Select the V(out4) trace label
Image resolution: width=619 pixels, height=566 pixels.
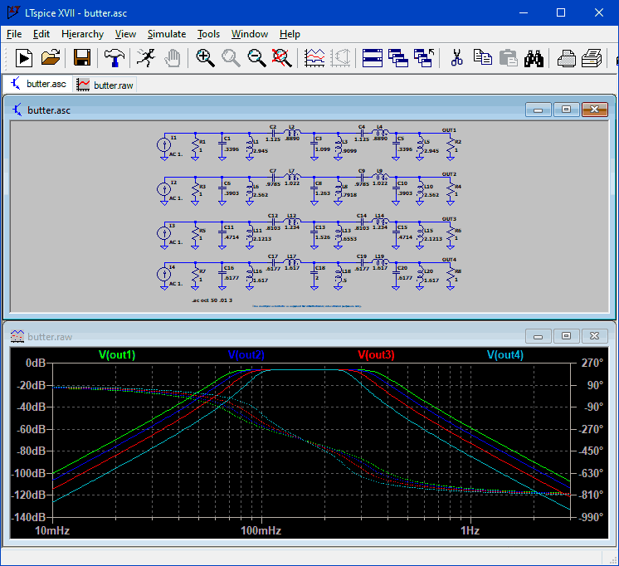pos(505,354)
